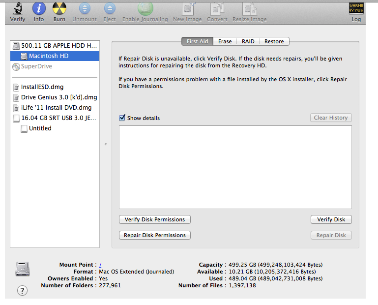
Task: Click the Verify microscope toolbar icon
Action: [x=18, y=8]
